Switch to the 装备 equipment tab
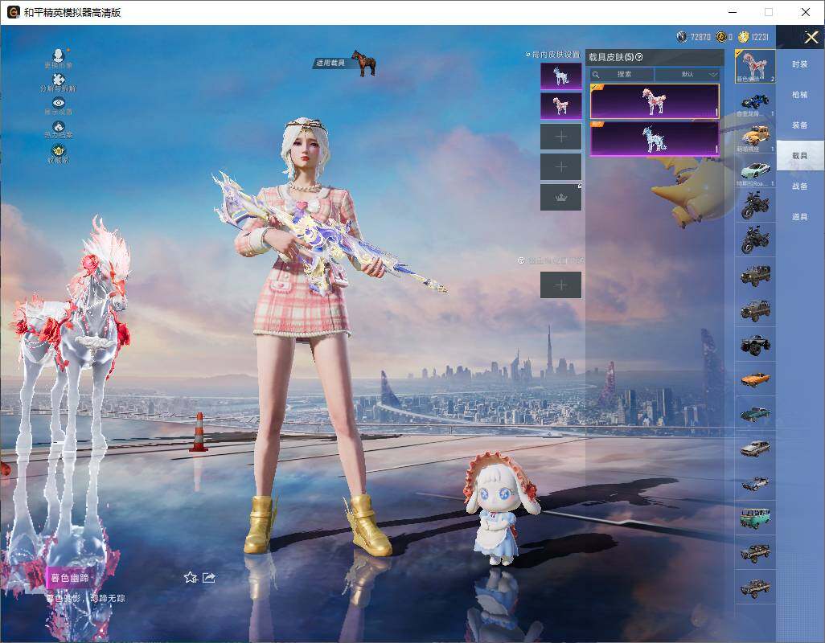This screenshot has height=643, width=825. pos(800,125)
